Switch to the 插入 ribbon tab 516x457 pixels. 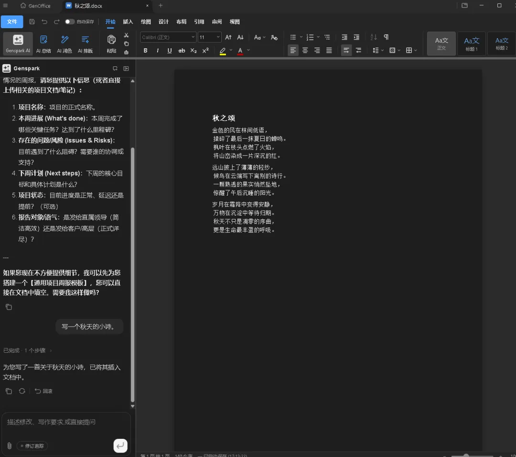[x=128, y=22]
